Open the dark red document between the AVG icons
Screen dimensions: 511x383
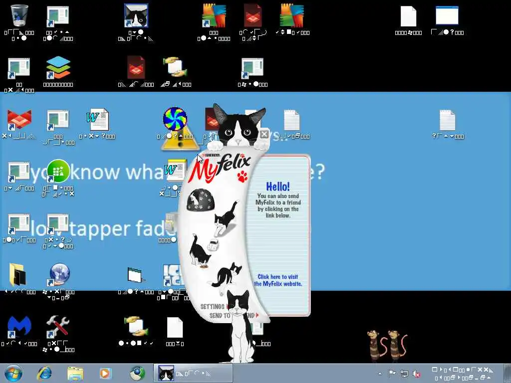click(x=253, y=15)
